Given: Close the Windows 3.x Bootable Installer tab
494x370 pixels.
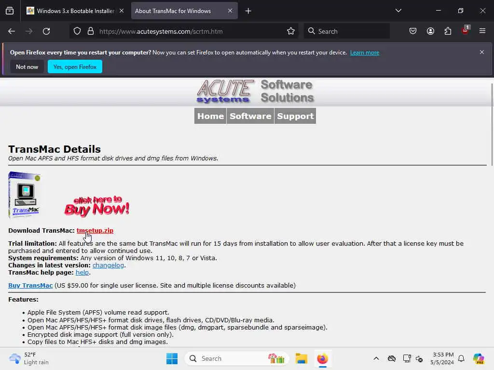Looking at the screenshot, I should point(122,11).
